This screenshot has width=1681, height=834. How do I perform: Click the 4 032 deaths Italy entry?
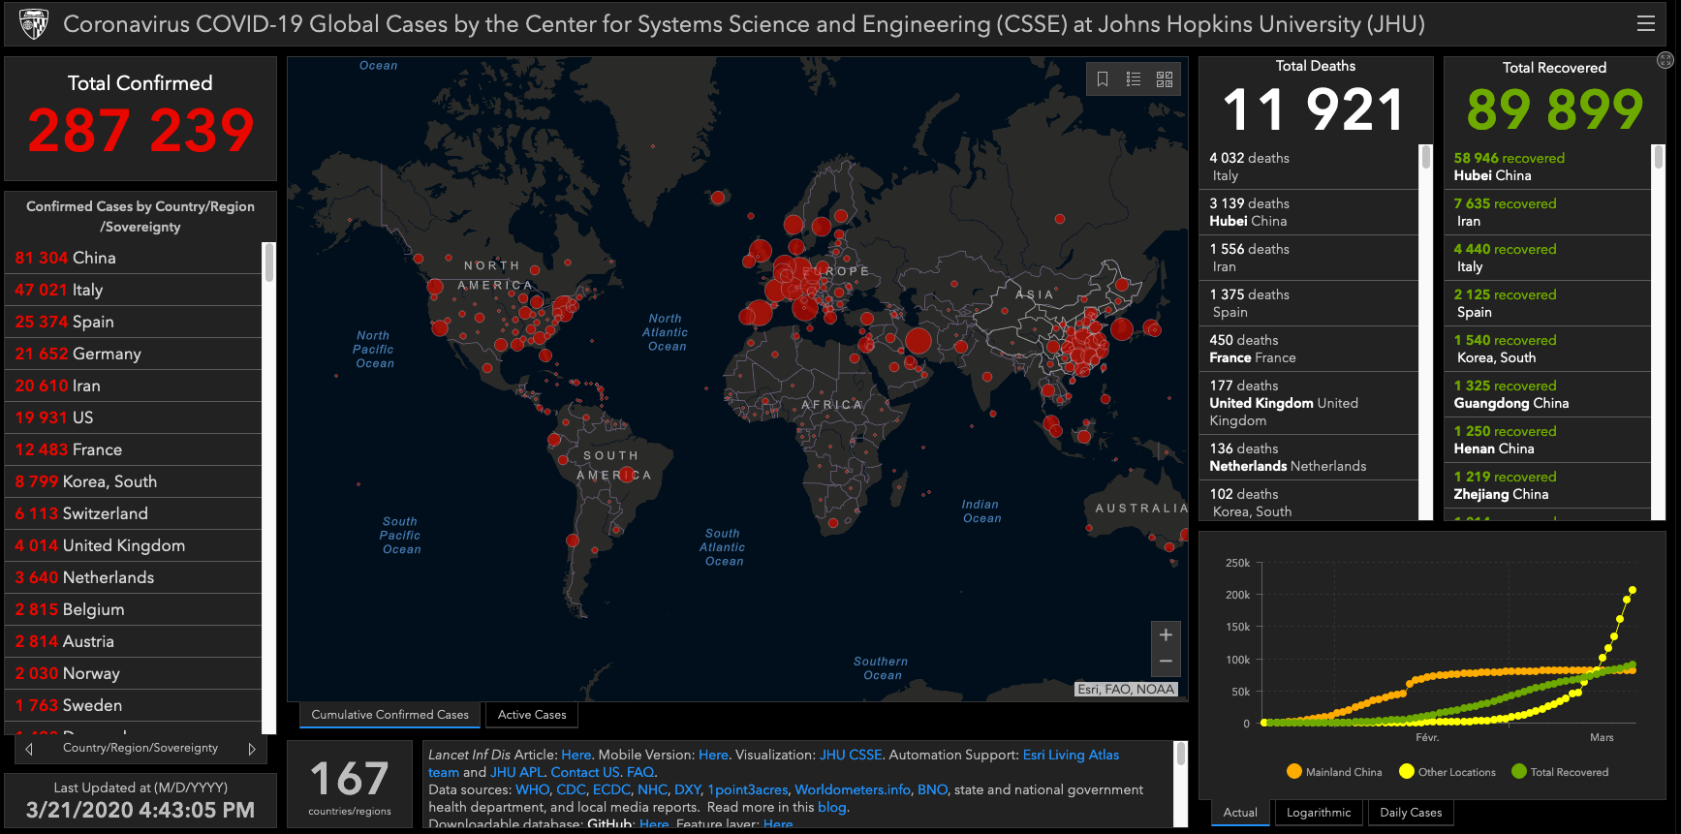click(x=1309, y=167)
